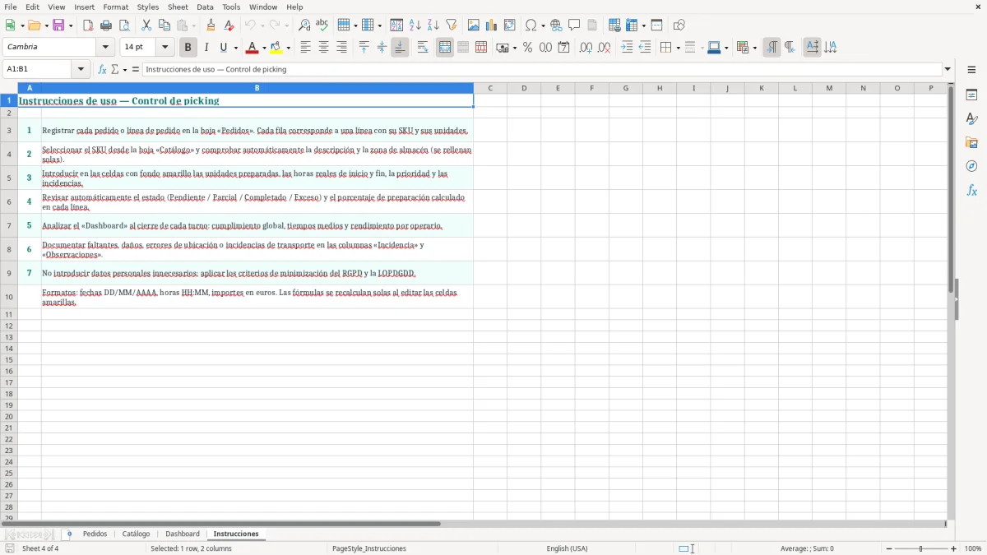Click the Insert Hyperlink icon
Image resolution: width=987 pixels, height=555 pixels.
556,25
